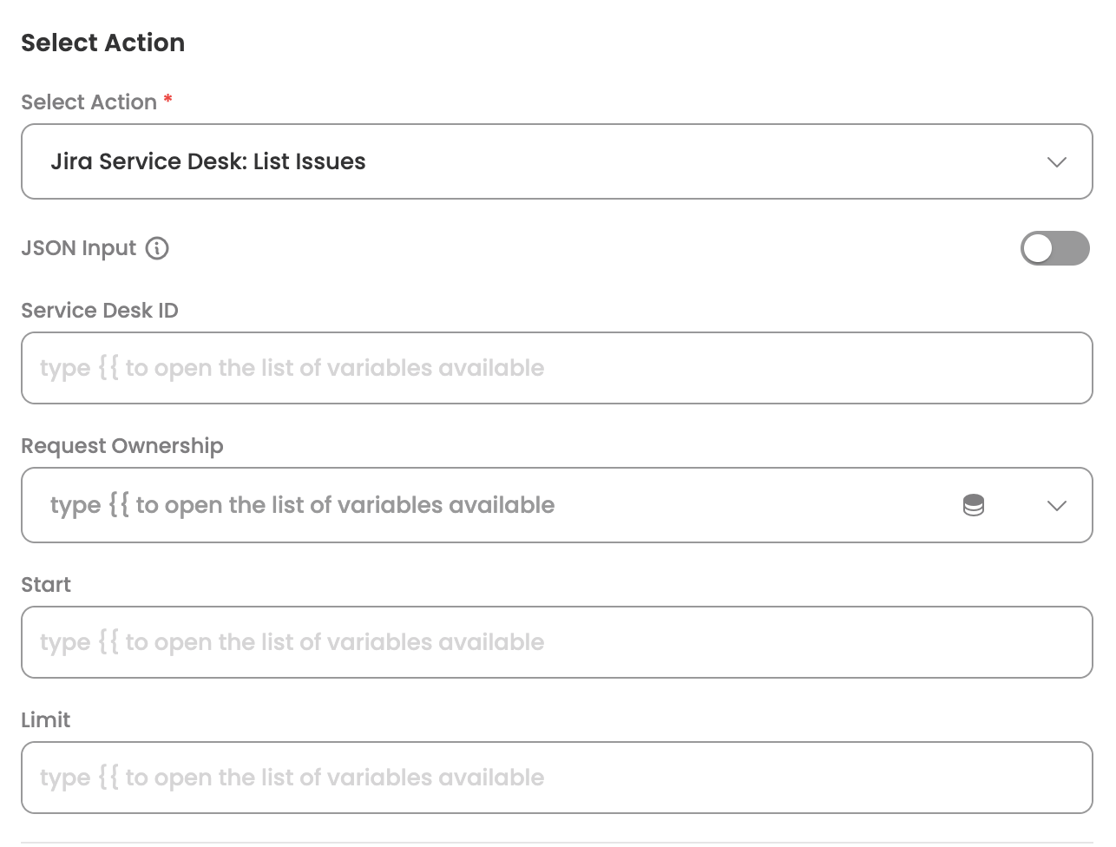Focus the Limit input field

pyautogui.click(x=556, y=778)
